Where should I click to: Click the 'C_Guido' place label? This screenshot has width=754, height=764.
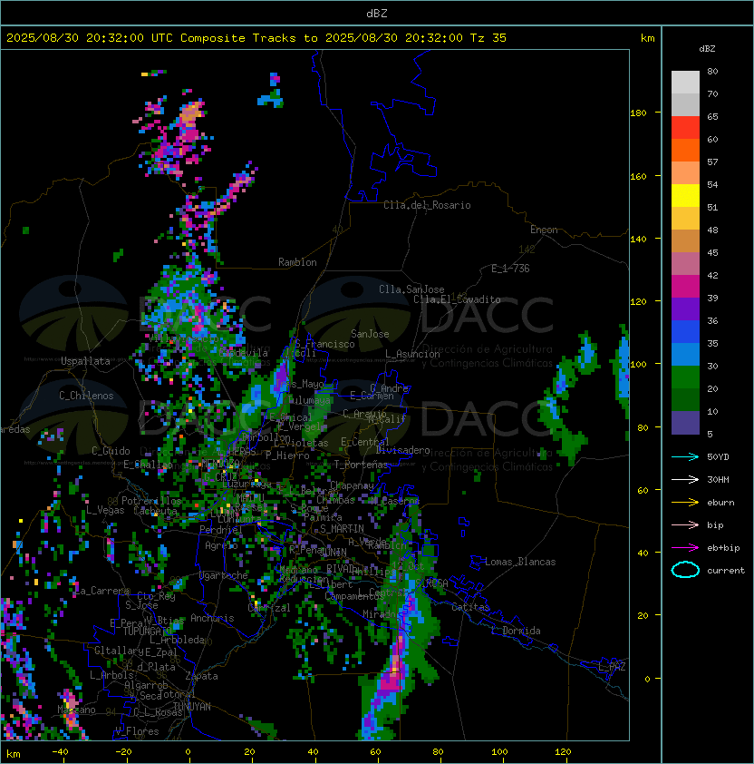pos(111,451)
